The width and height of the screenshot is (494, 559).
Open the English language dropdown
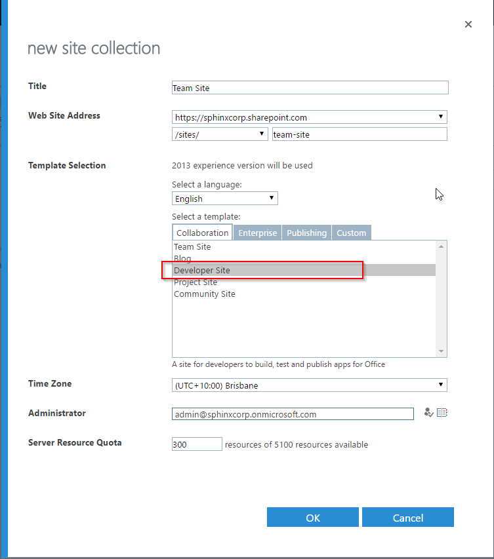(225, 199)
